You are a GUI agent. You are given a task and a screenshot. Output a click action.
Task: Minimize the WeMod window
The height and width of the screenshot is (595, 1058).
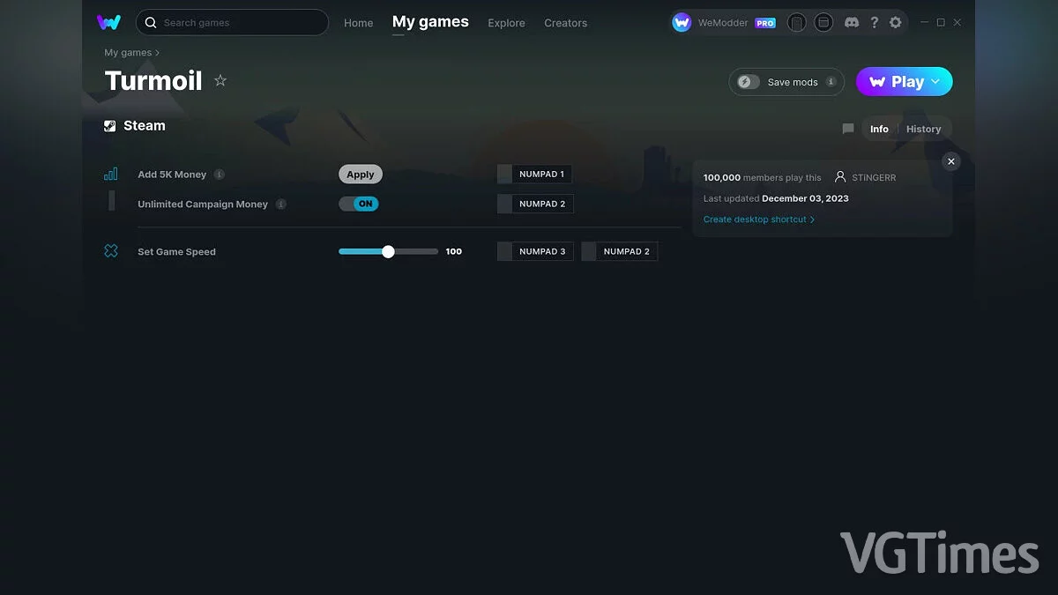coord(924,22)
